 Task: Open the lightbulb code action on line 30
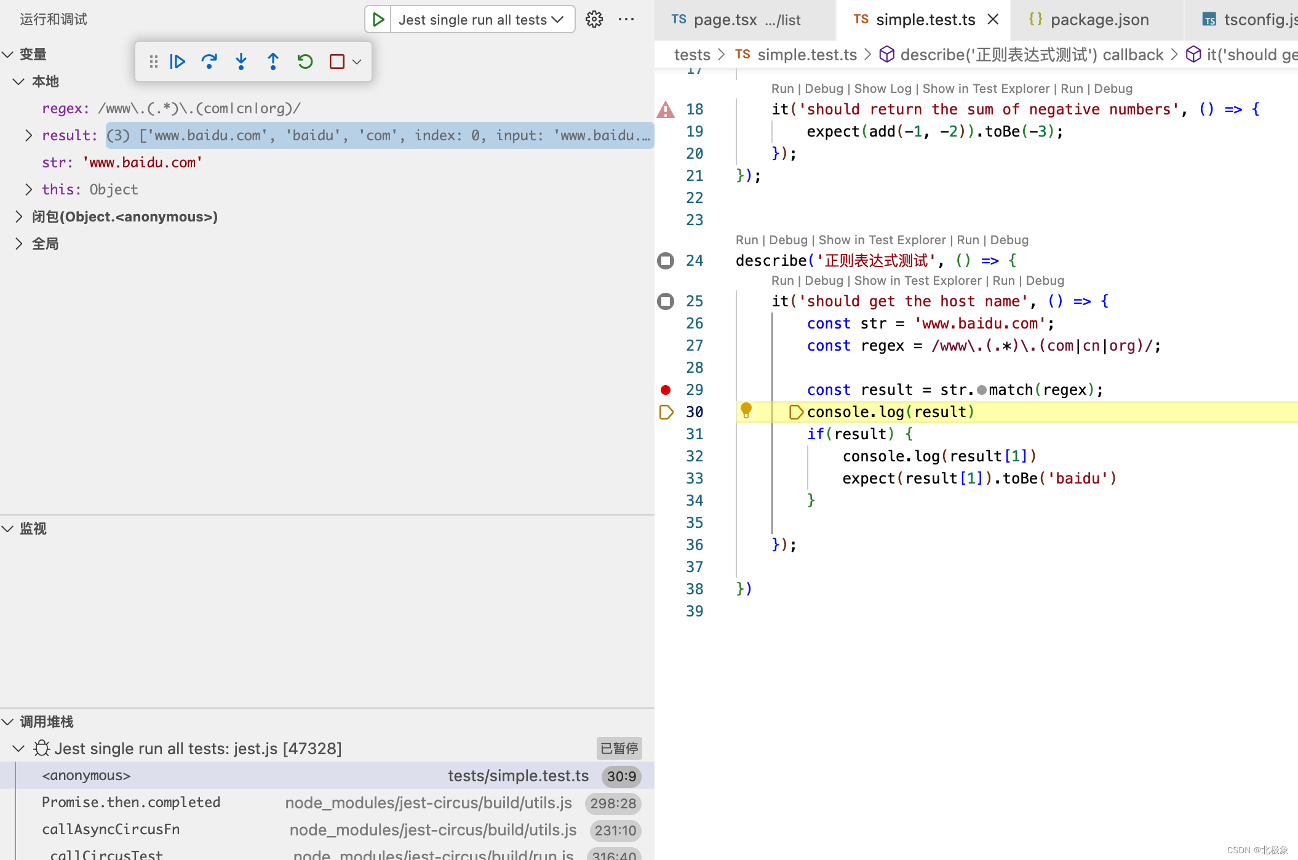pos(746,410)
